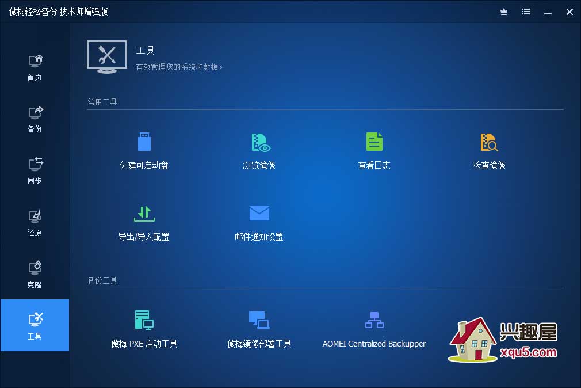Click the 检查镜像 text label

pos(489,165)
